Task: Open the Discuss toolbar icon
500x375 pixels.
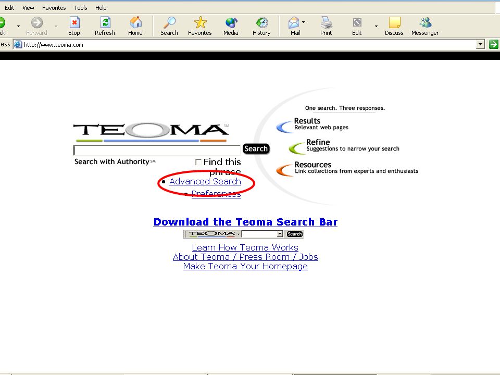Action: pyautogui.click(x=394, y=22)
